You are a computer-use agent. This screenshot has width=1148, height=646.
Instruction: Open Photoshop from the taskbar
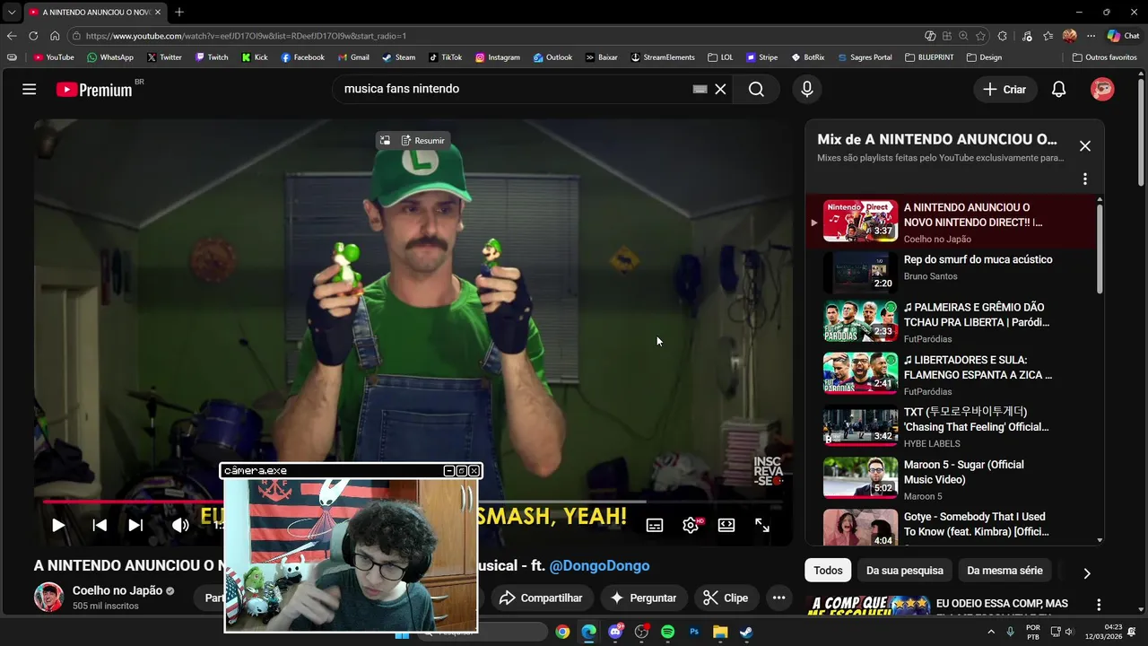click(x=694, y=632)
